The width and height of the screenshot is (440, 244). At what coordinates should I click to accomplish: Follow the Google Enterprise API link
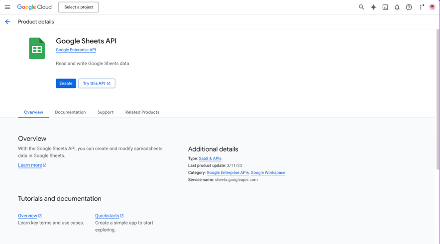coord(76,50)
